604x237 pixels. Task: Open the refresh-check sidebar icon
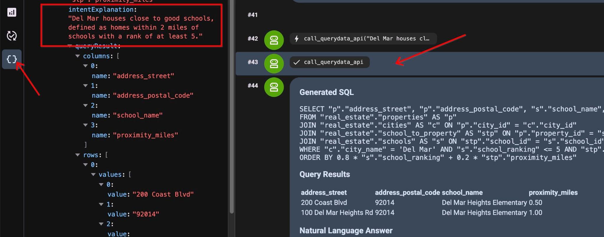coord(12,36)
